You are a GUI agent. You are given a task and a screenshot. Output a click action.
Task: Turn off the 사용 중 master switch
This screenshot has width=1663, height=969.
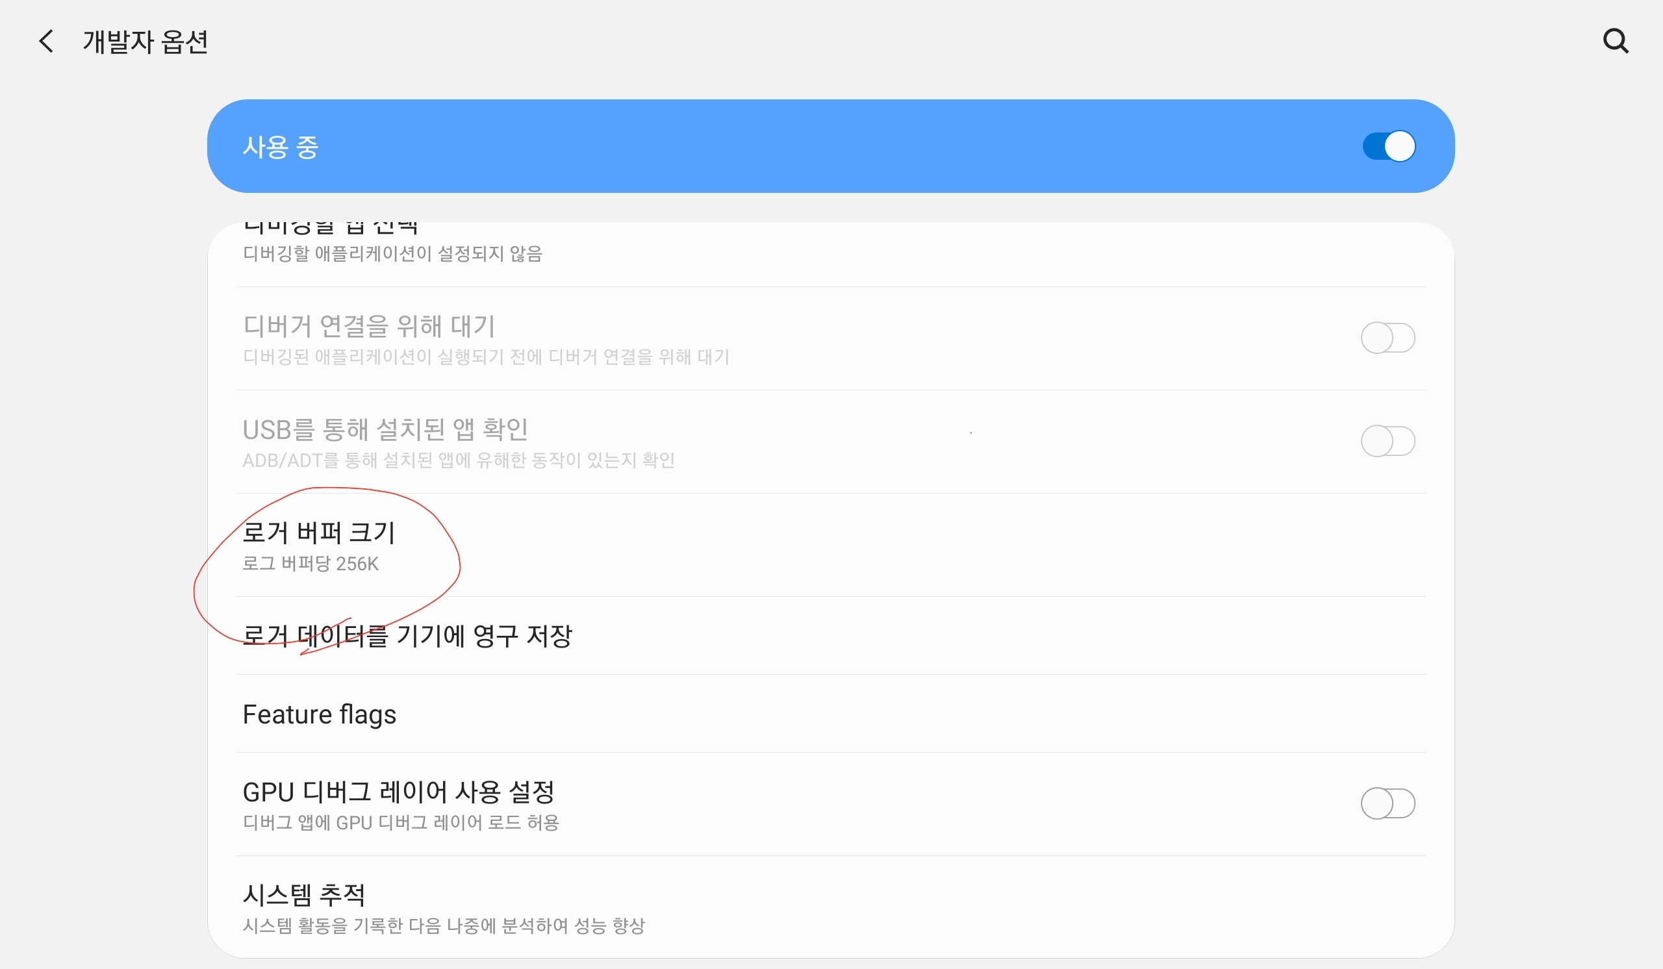[x=1388, y=146]
